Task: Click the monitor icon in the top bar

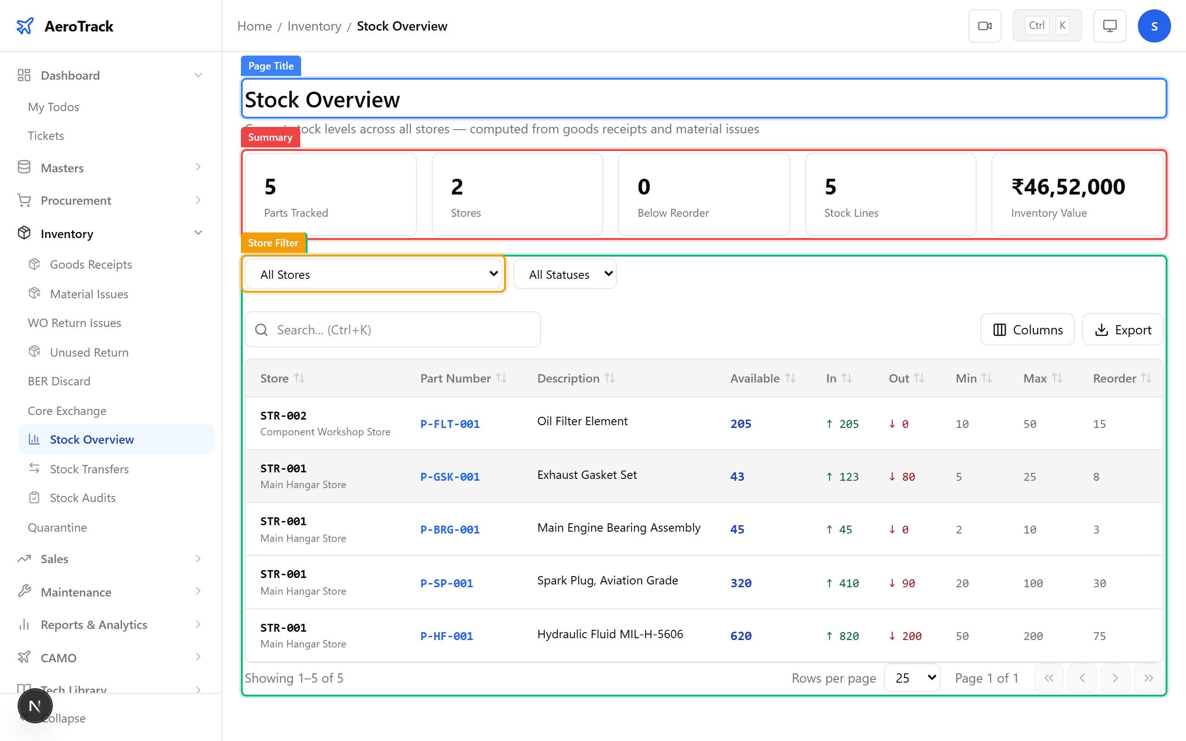Action: [1110, 25]
